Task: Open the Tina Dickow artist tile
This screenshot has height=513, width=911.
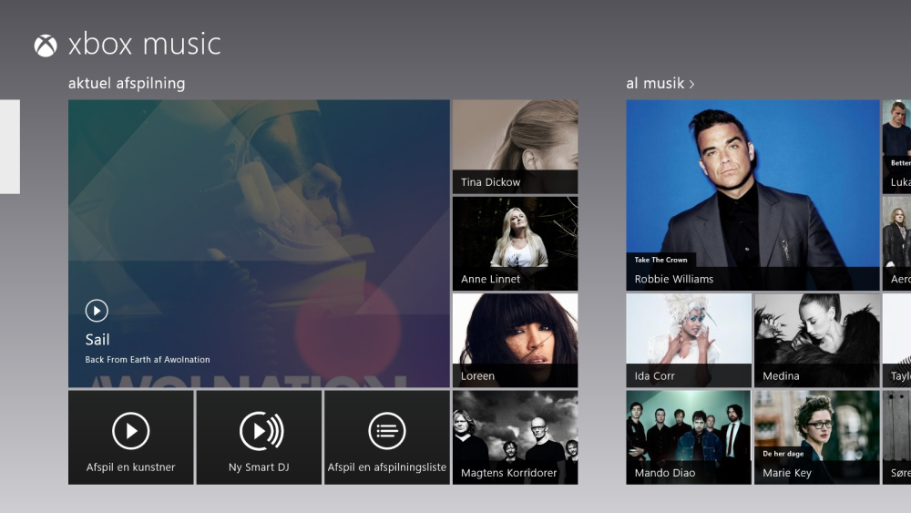Action: [516, 147]
